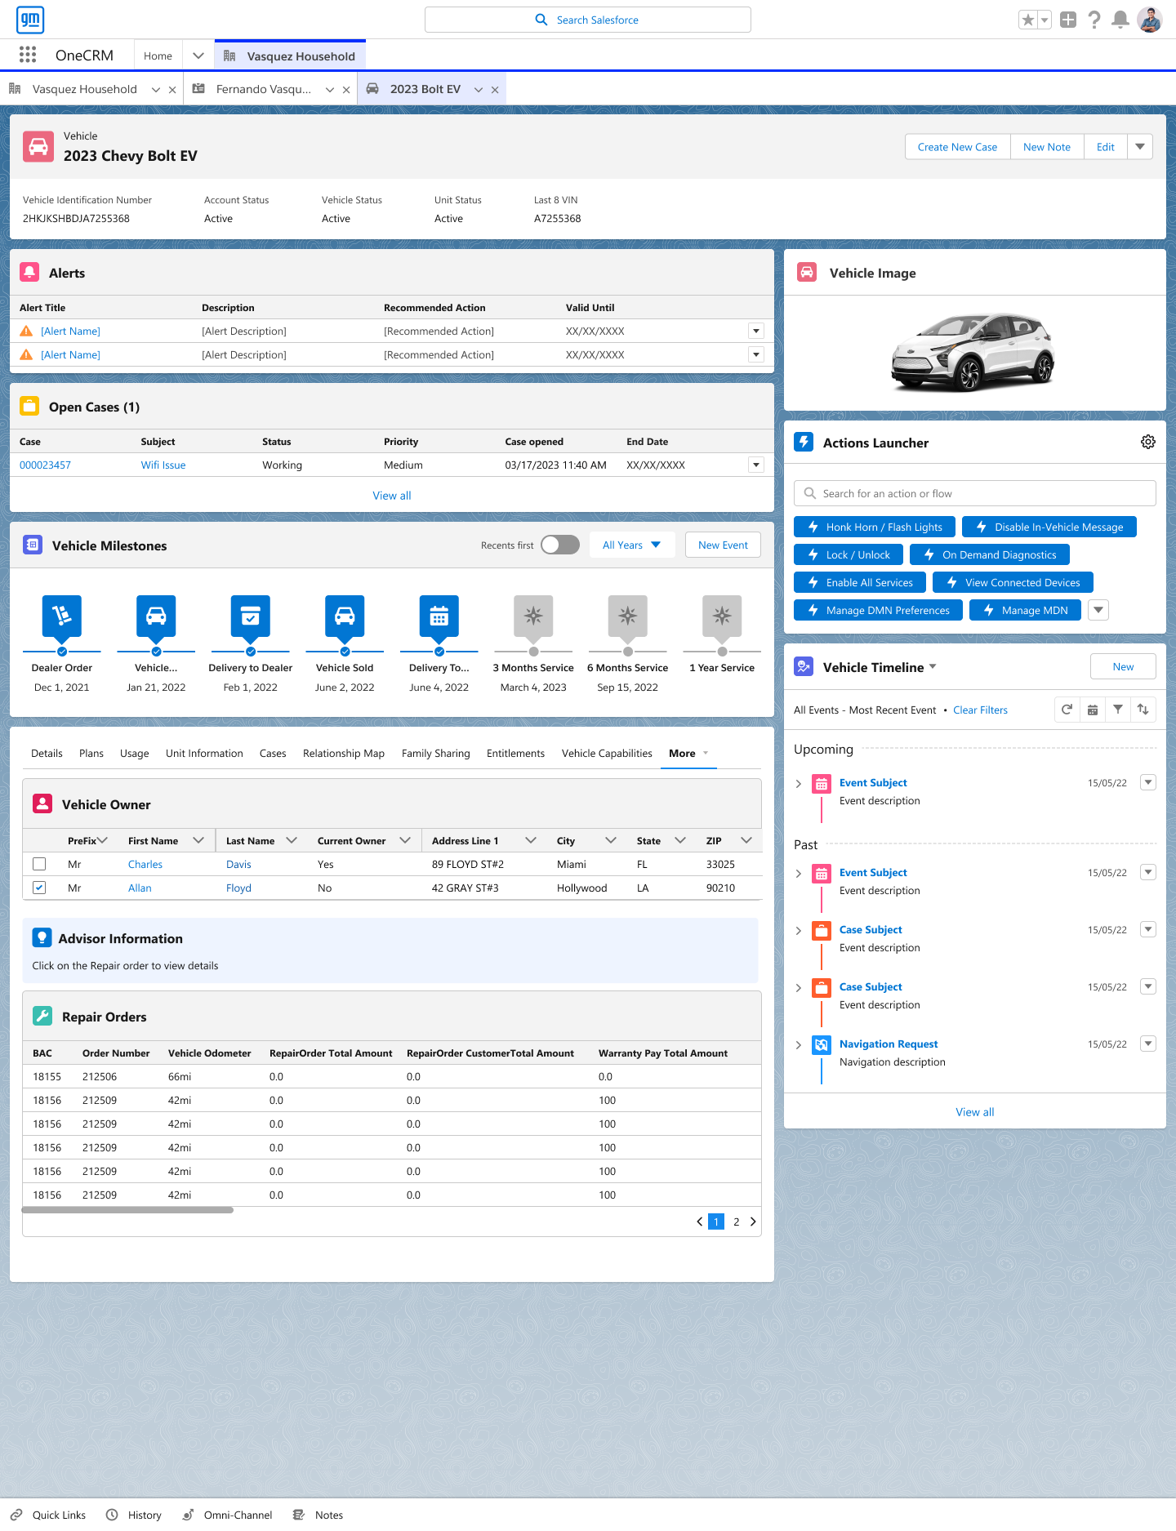The height and width of the screenshot is (1531, 1176).
Task: Open the More tabs menu
Action: (x=688, y=753)
